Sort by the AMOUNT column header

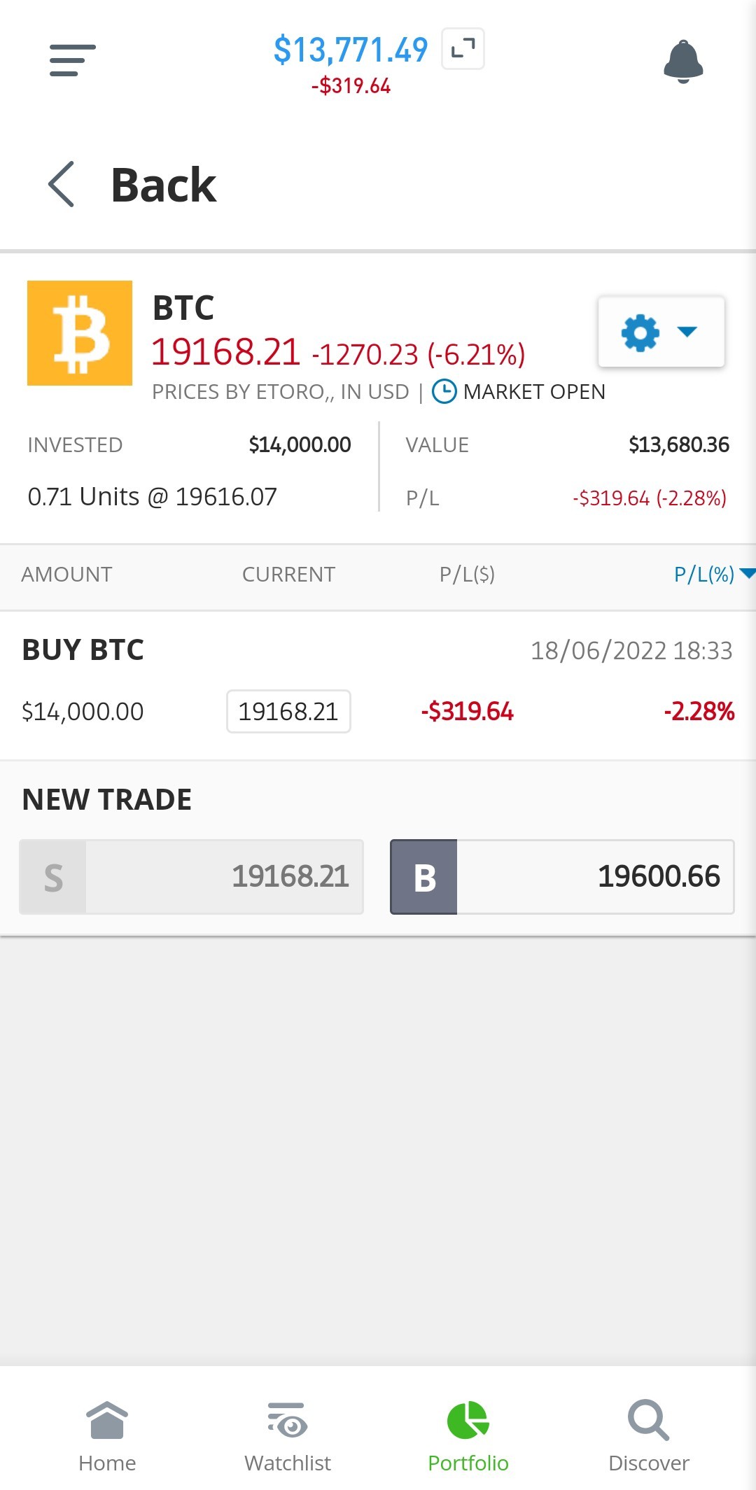click(x=66, y=575)
